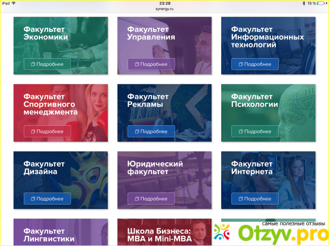This screenshot has width=329, height=246.
Task: Tap the battery icon in status bar
Action: (x=321, y=3)
